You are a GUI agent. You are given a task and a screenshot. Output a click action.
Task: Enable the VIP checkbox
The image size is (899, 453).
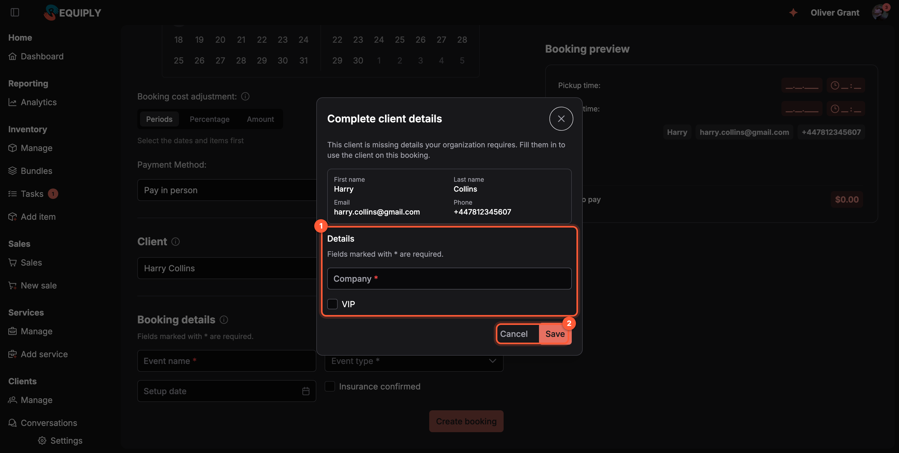332,304
